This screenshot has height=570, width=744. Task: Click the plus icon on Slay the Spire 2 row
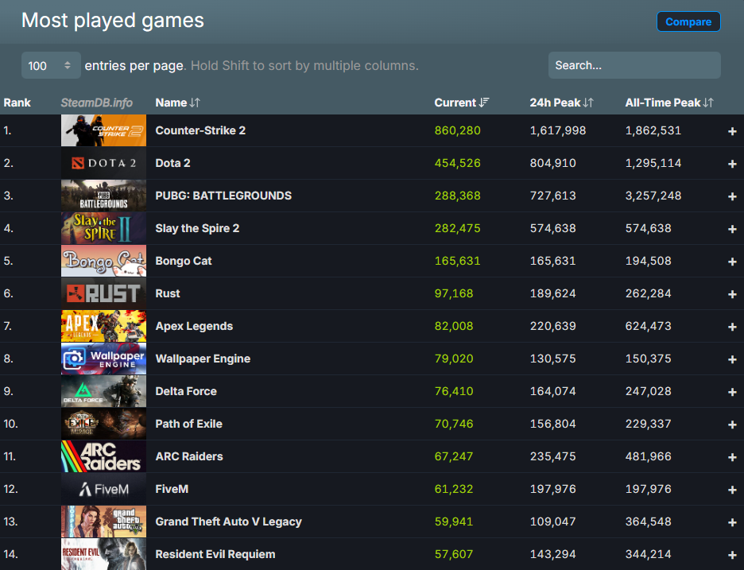732,229
